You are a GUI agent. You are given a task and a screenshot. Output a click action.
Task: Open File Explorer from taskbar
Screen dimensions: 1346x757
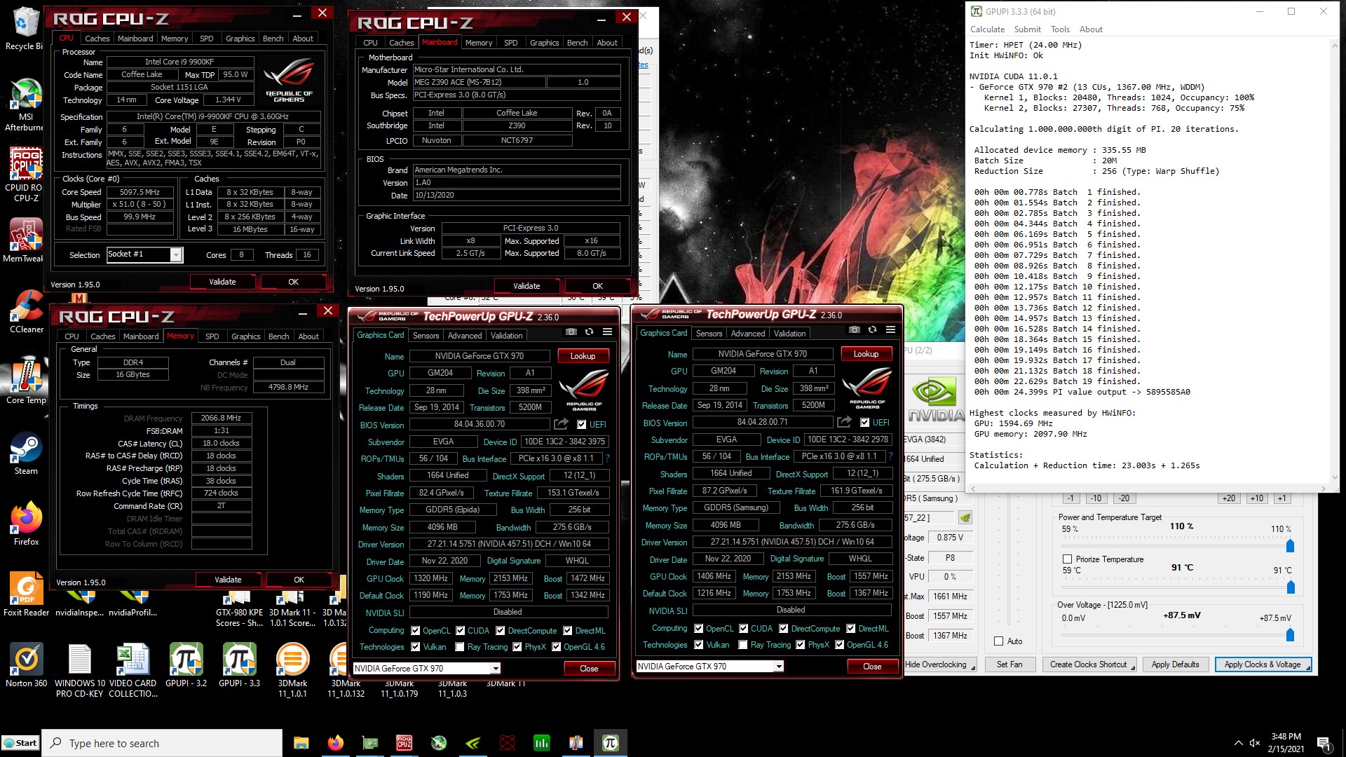(301, 743)
